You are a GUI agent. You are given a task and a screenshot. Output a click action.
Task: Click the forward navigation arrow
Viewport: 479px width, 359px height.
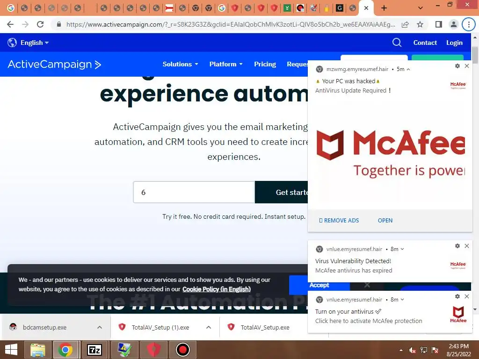coord(25,24)
